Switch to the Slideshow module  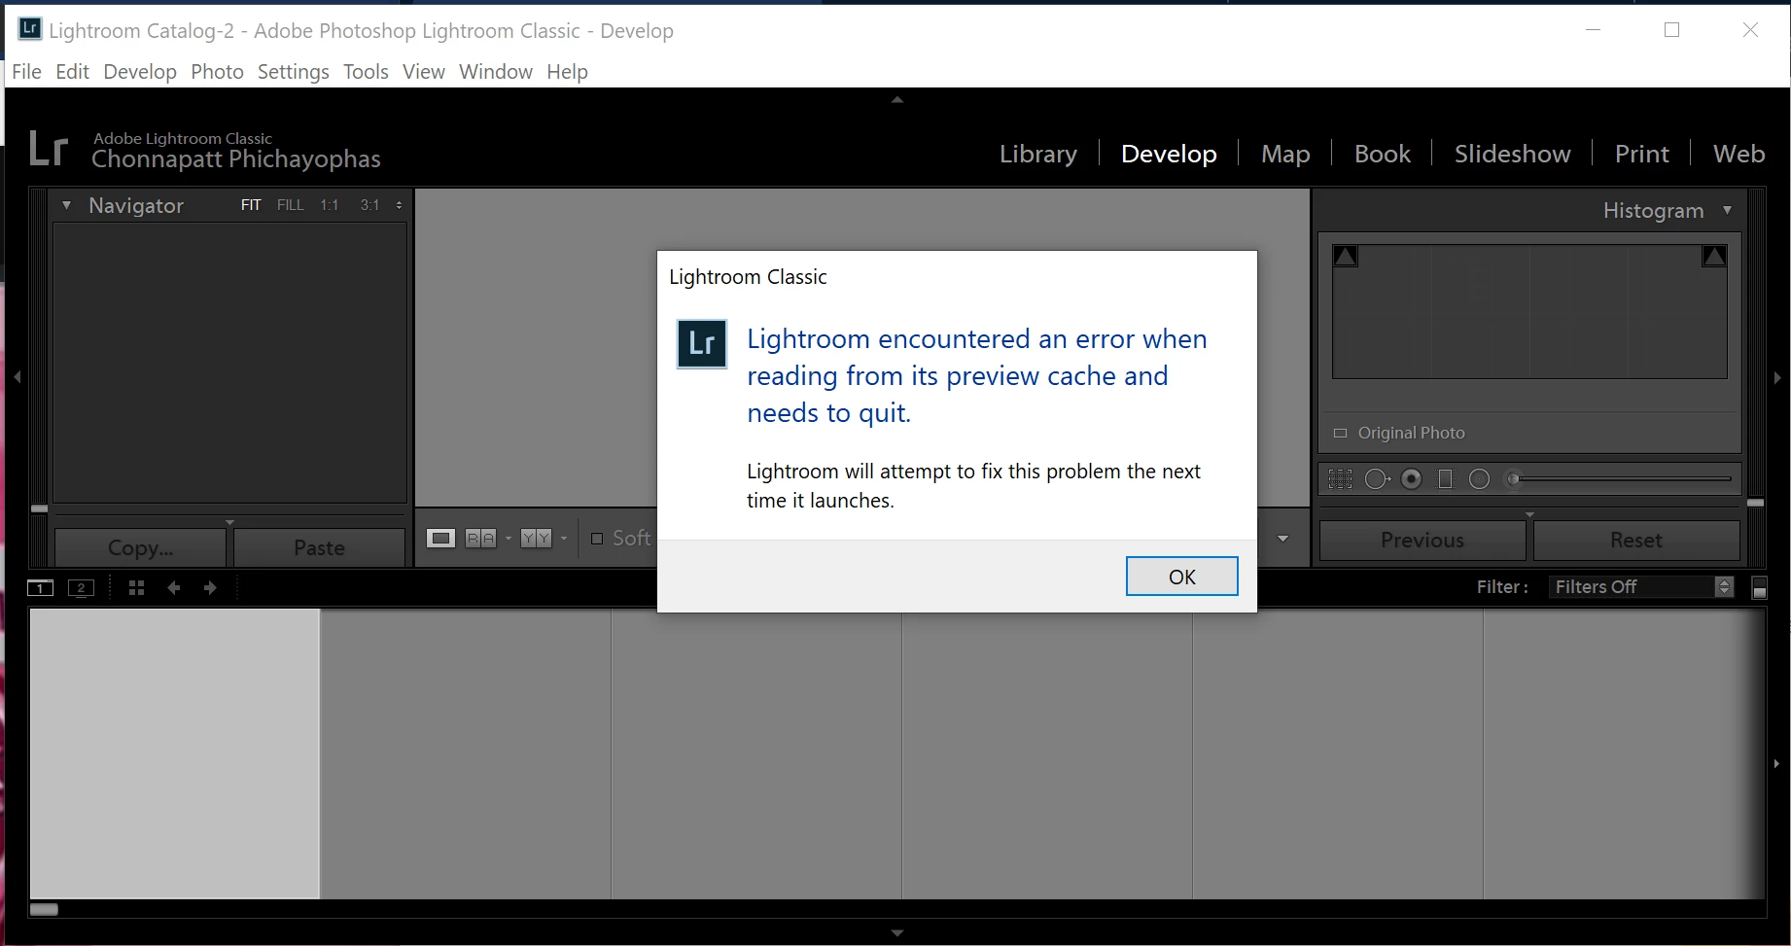tap(1512, 154)
